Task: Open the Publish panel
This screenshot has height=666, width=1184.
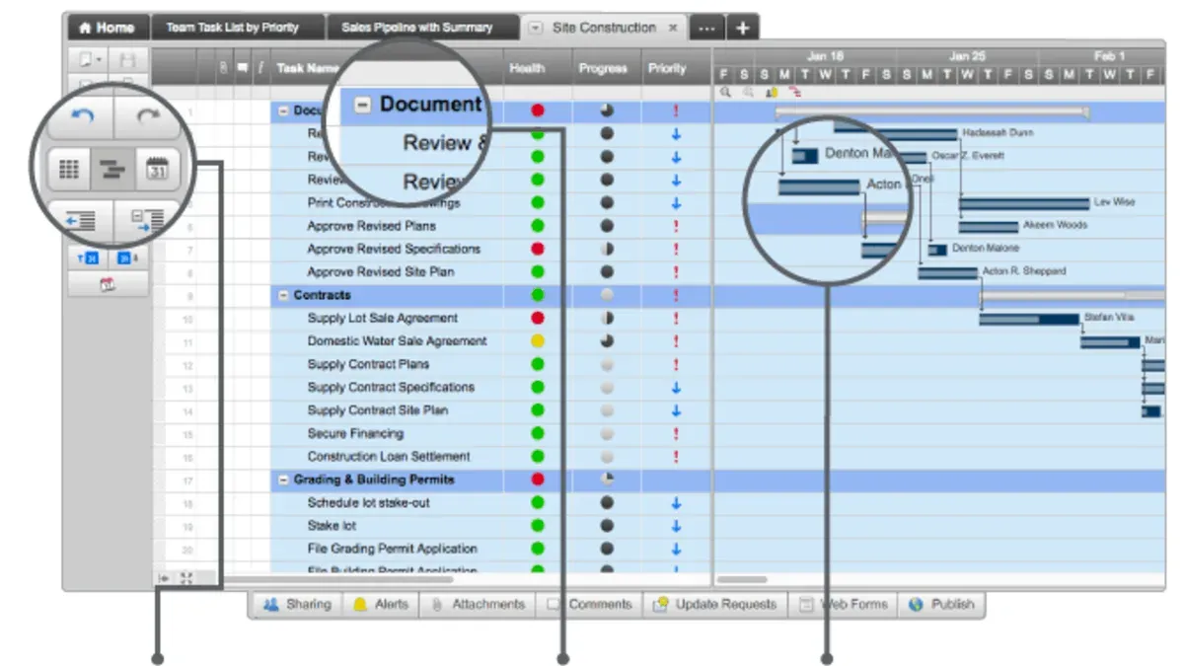Action: point(941,604)
